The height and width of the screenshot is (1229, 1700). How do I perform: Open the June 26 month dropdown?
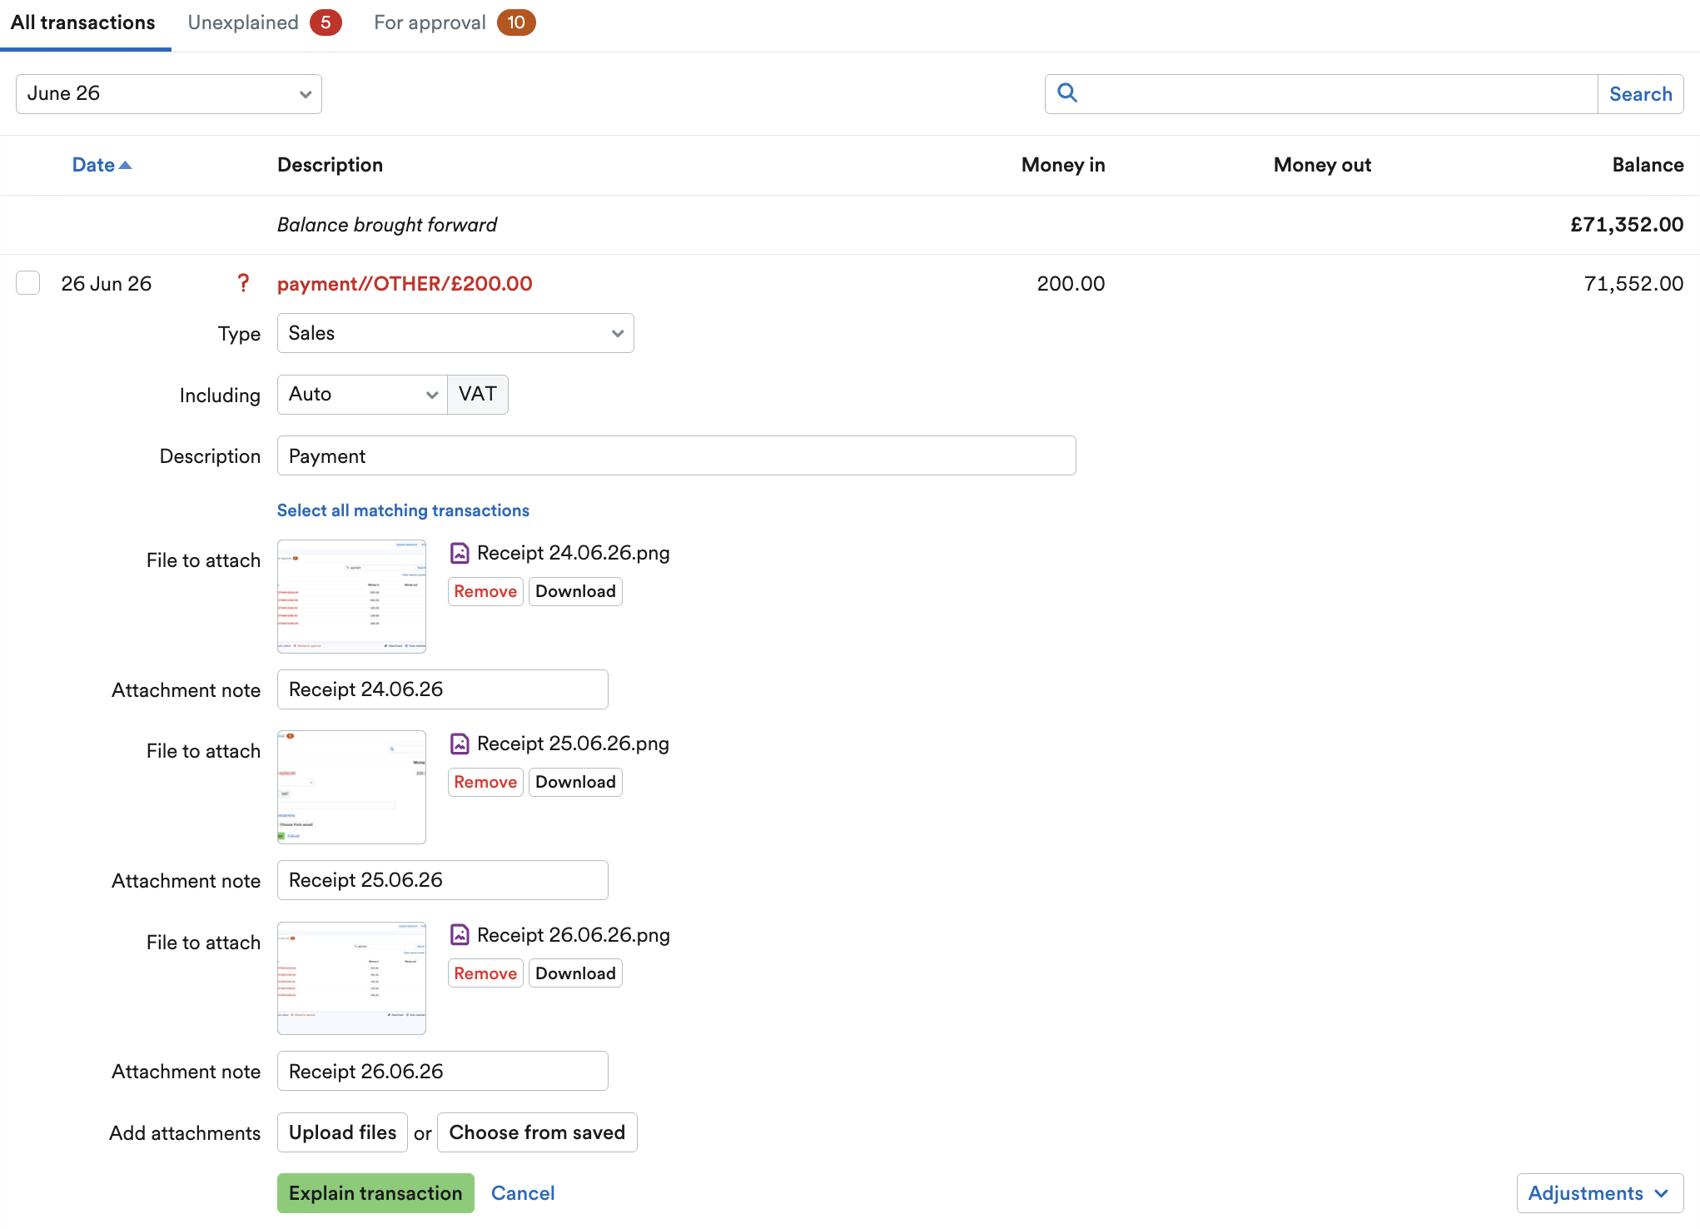pyautogui.click(x=169, y=94)
